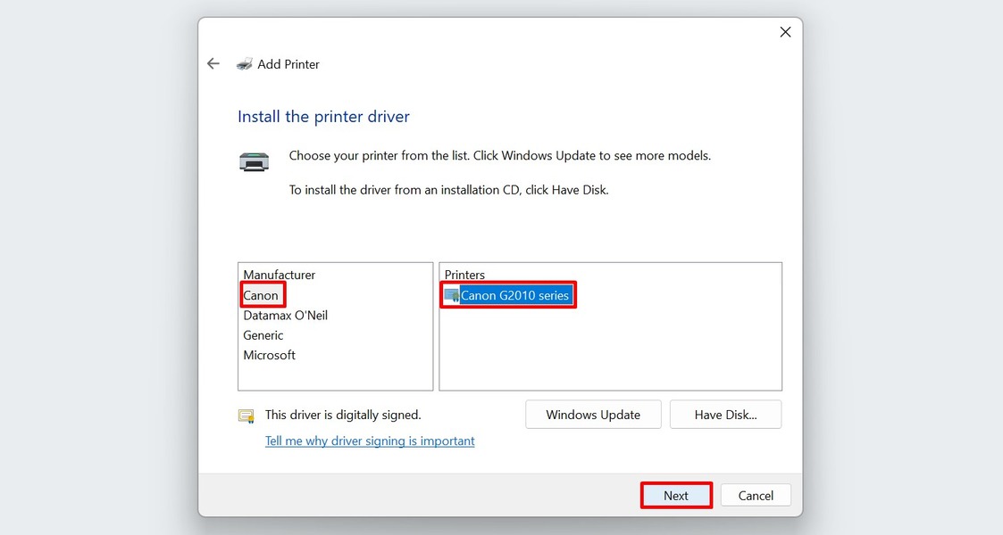
Task: Select Datamax O'Neil as the manufacturer
Action: point(285,315)
